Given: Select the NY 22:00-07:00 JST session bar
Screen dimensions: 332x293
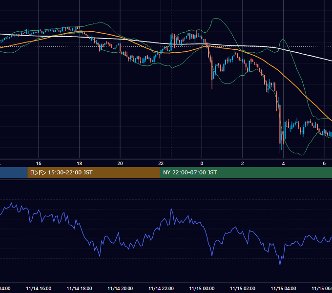Looking at the screenshot, I should [246, 172].
